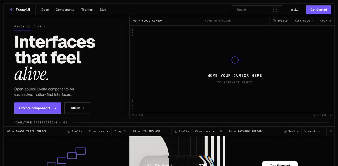The height and width of the screenshot is (166, 338).
Task: Click the purple Get Started button
Action: click(319, 10)
